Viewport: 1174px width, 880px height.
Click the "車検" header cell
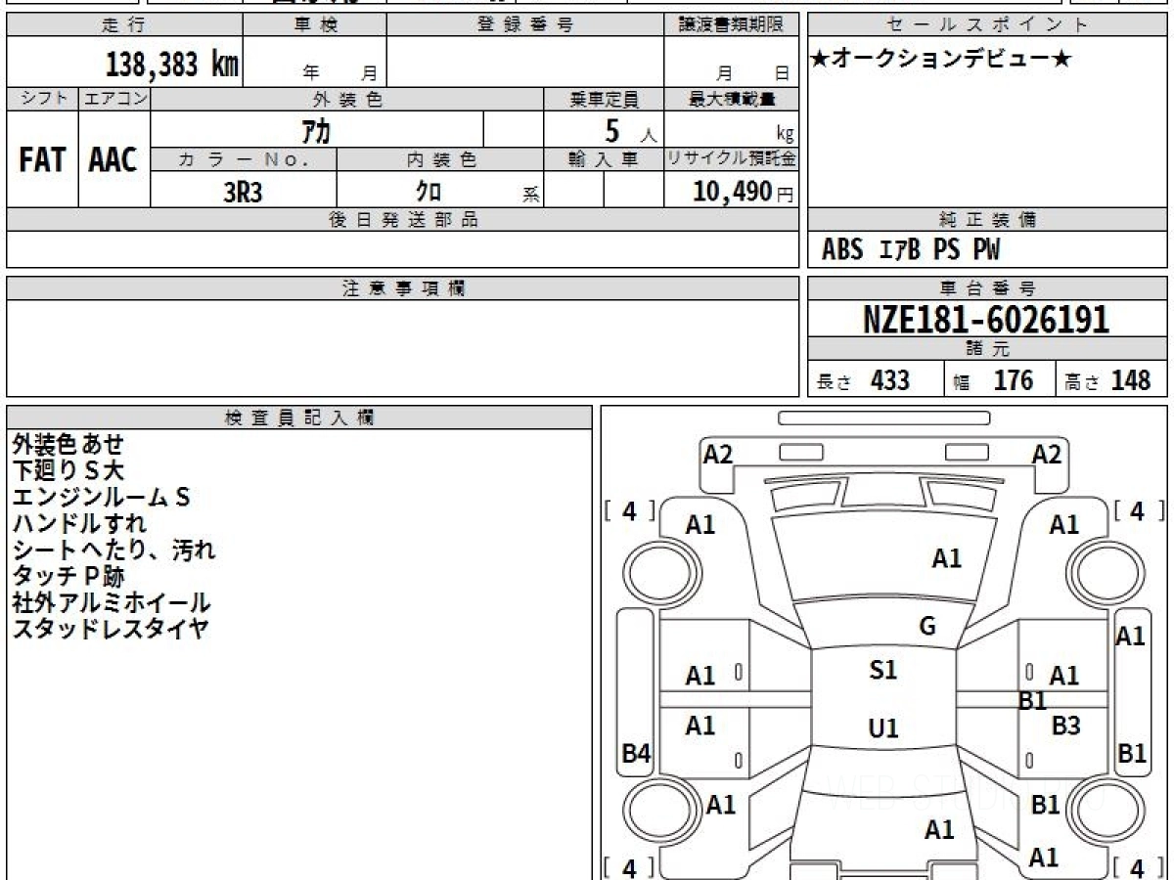click(315, 24)
